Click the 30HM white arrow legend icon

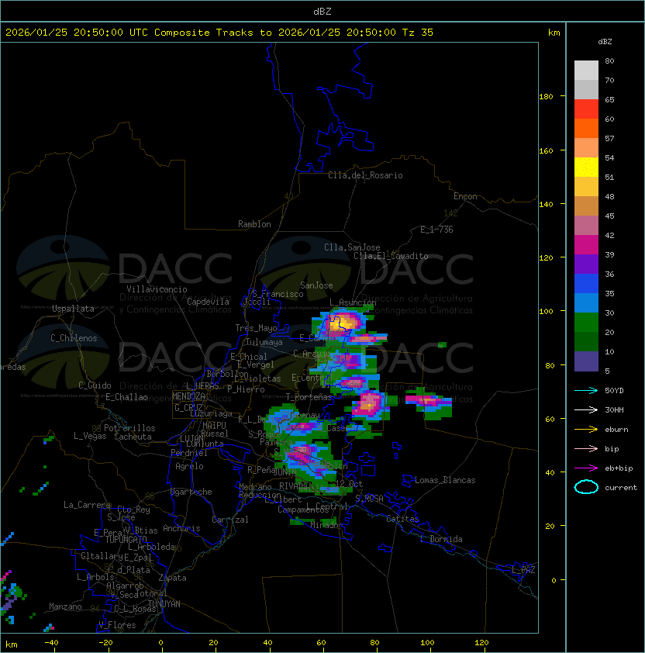pos(586,409)
